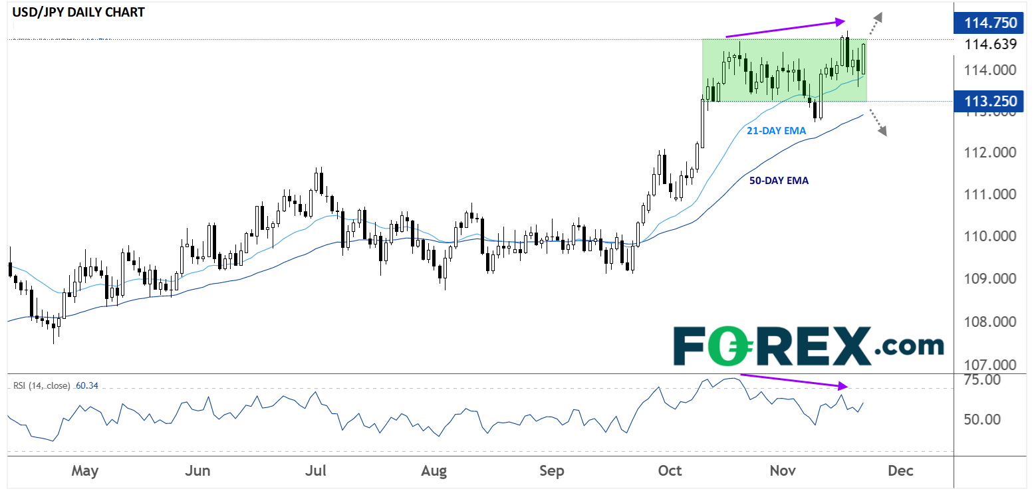Viewport: 1034px width, 493px height.
Task: Click the Dec date axis label
Action: click(x=900, y=471)
